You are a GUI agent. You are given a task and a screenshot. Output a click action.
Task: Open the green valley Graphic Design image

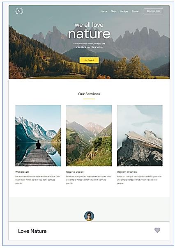coord(89,135)
